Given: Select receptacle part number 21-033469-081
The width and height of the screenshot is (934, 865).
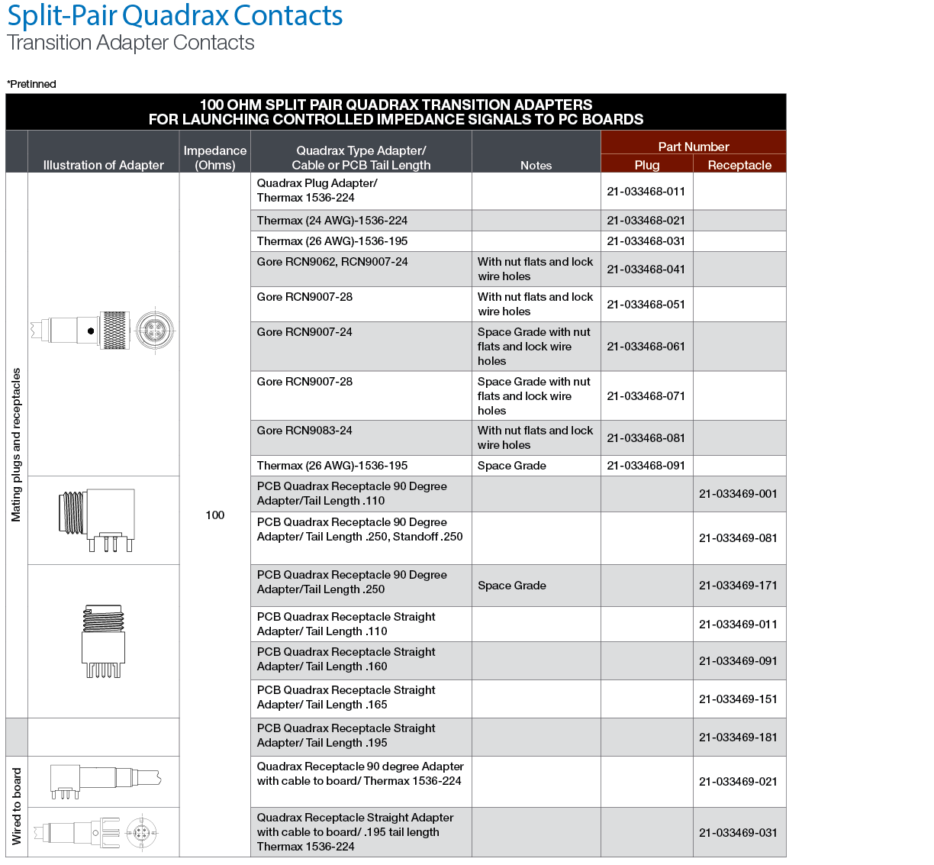Looking at the screenshot, I should pos(738,538).
